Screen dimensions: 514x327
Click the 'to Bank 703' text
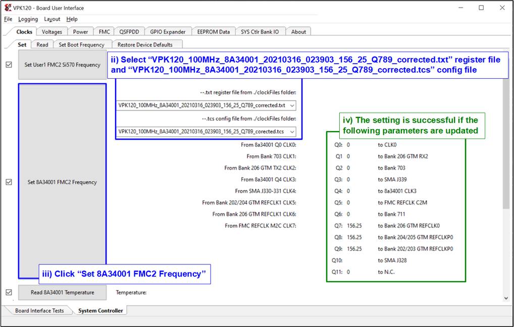tap(391, 168)
